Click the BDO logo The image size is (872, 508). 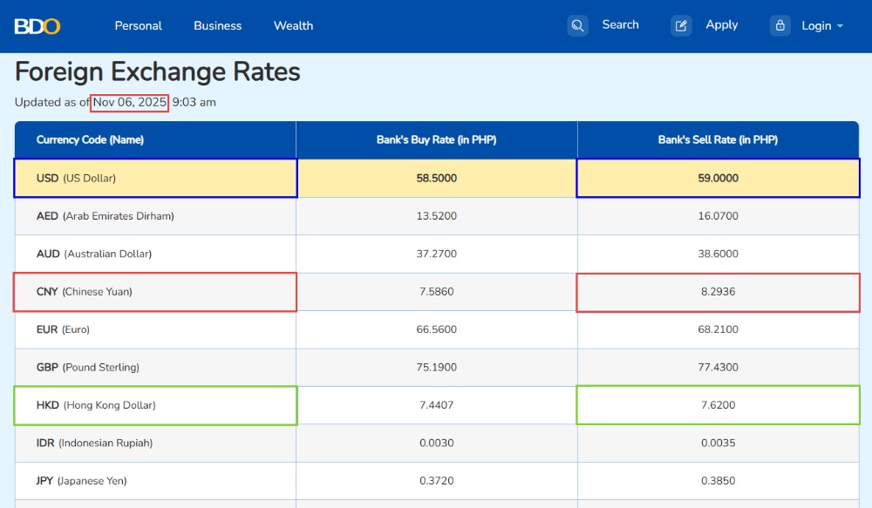[x=37, y=26]
